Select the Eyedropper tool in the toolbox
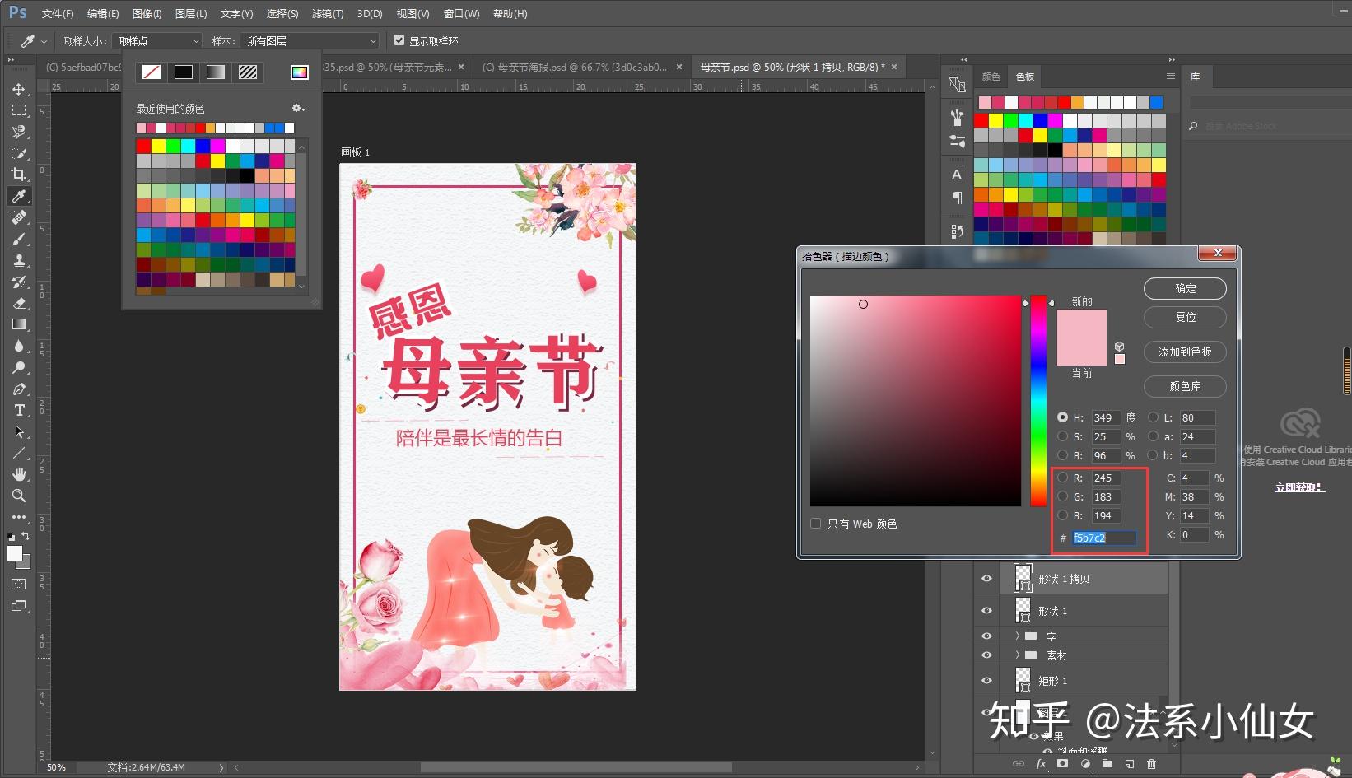 pos(19,196)
